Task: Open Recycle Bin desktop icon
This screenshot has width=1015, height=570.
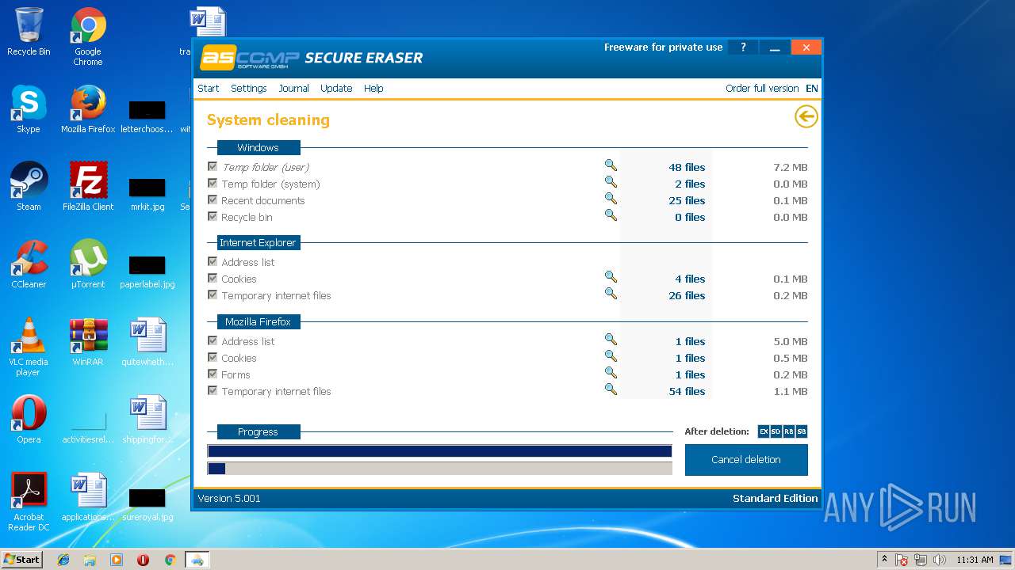Action: 29,32
